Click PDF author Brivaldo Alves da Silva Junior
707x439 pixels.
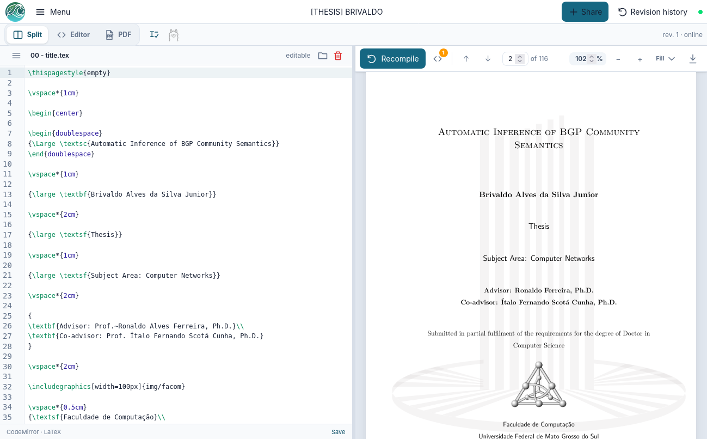point(539,194)
